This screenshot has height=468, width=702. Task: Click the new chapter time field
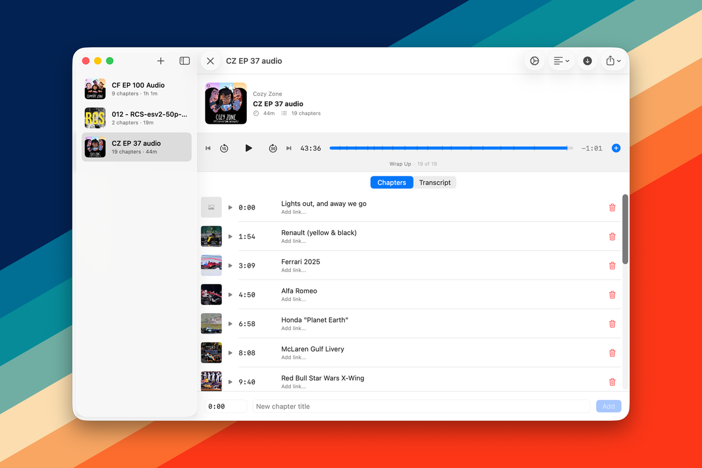click(x=226, y=406)
